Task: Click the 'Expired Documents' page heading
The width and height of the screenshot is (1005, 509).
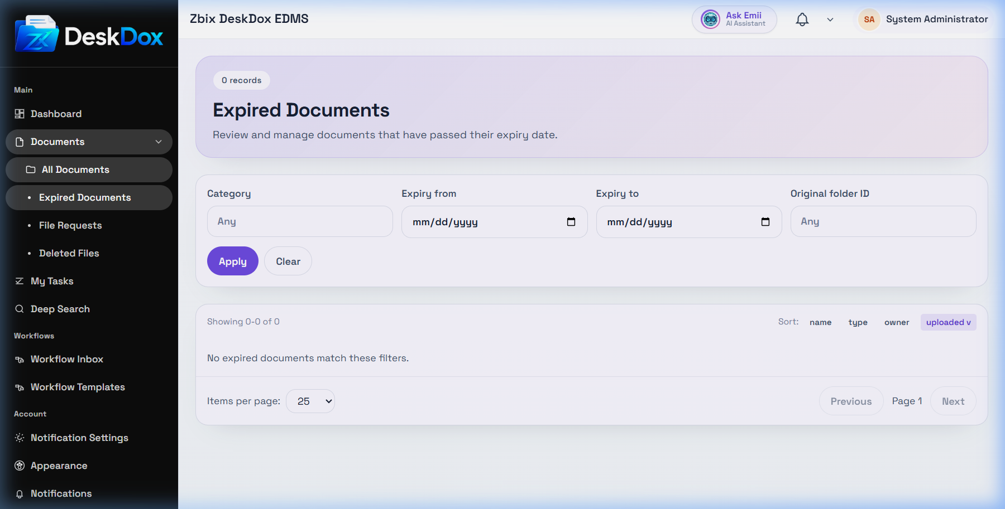Action: tap(301, 110)
